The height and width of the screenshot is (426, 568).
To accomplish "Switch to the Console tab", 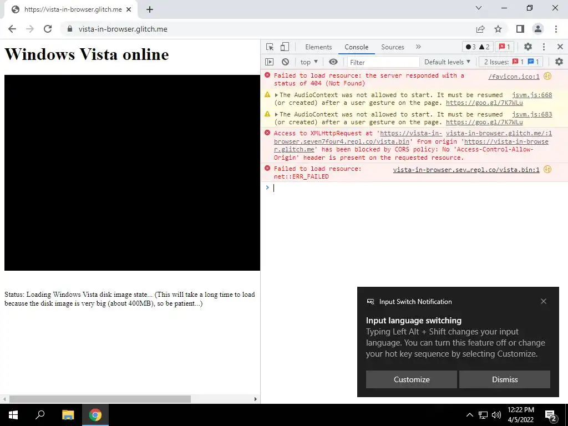I will tap(357, 47).
